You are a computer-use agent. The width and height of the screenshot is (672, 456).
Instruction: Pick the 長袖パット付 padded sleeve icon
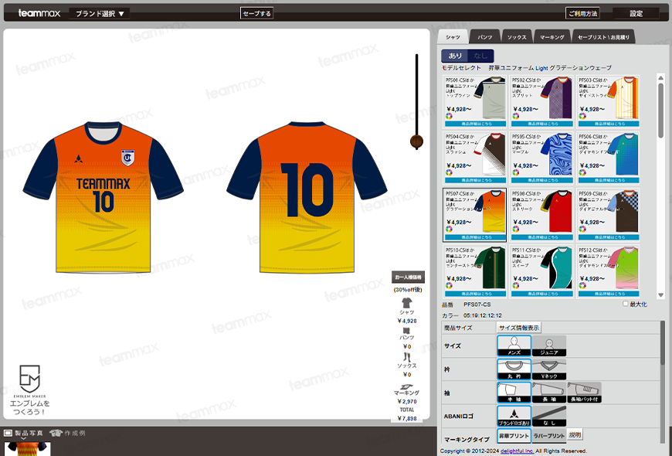click(584, 393)
